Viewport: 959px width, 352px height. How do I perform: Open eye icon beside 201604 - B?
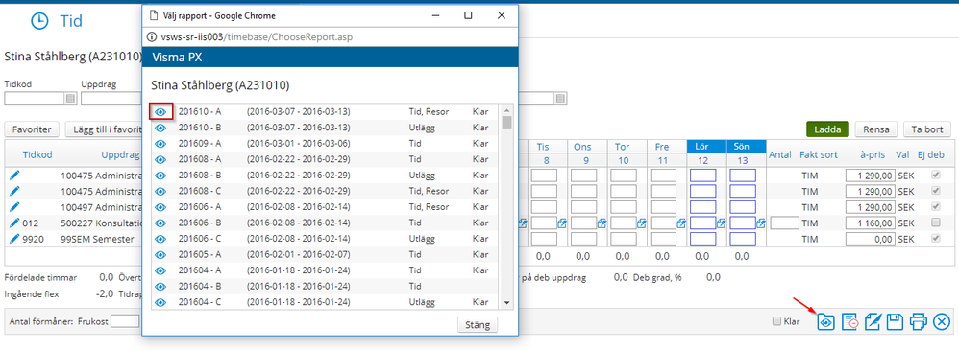(x=160, y=286)
